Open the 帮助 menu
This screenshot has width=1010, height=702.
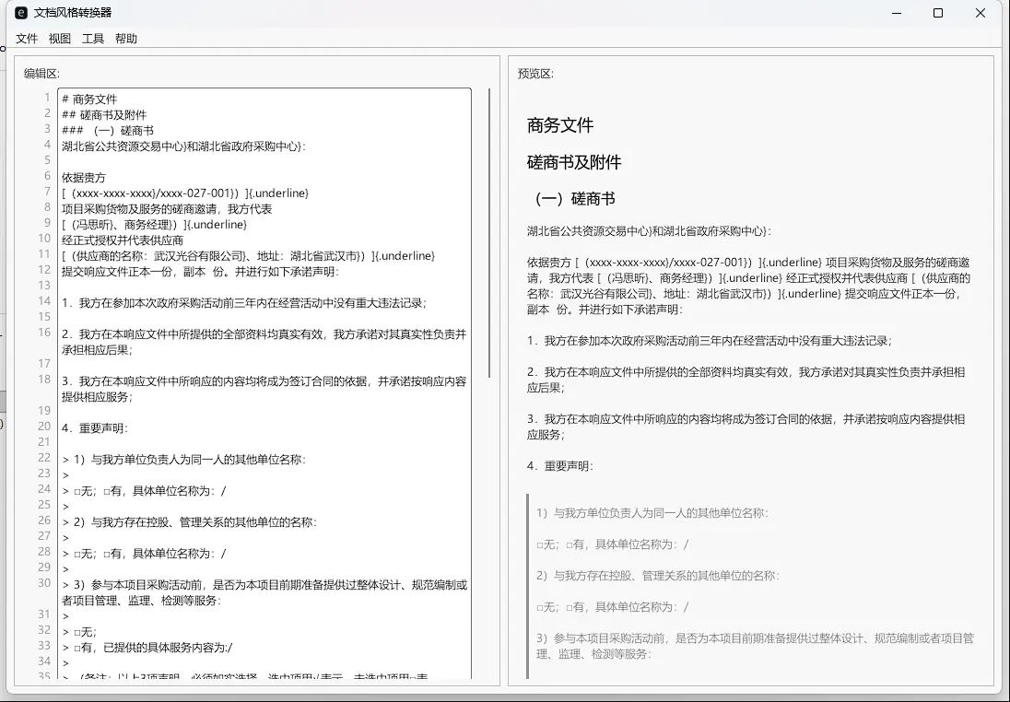click(126, 39)
